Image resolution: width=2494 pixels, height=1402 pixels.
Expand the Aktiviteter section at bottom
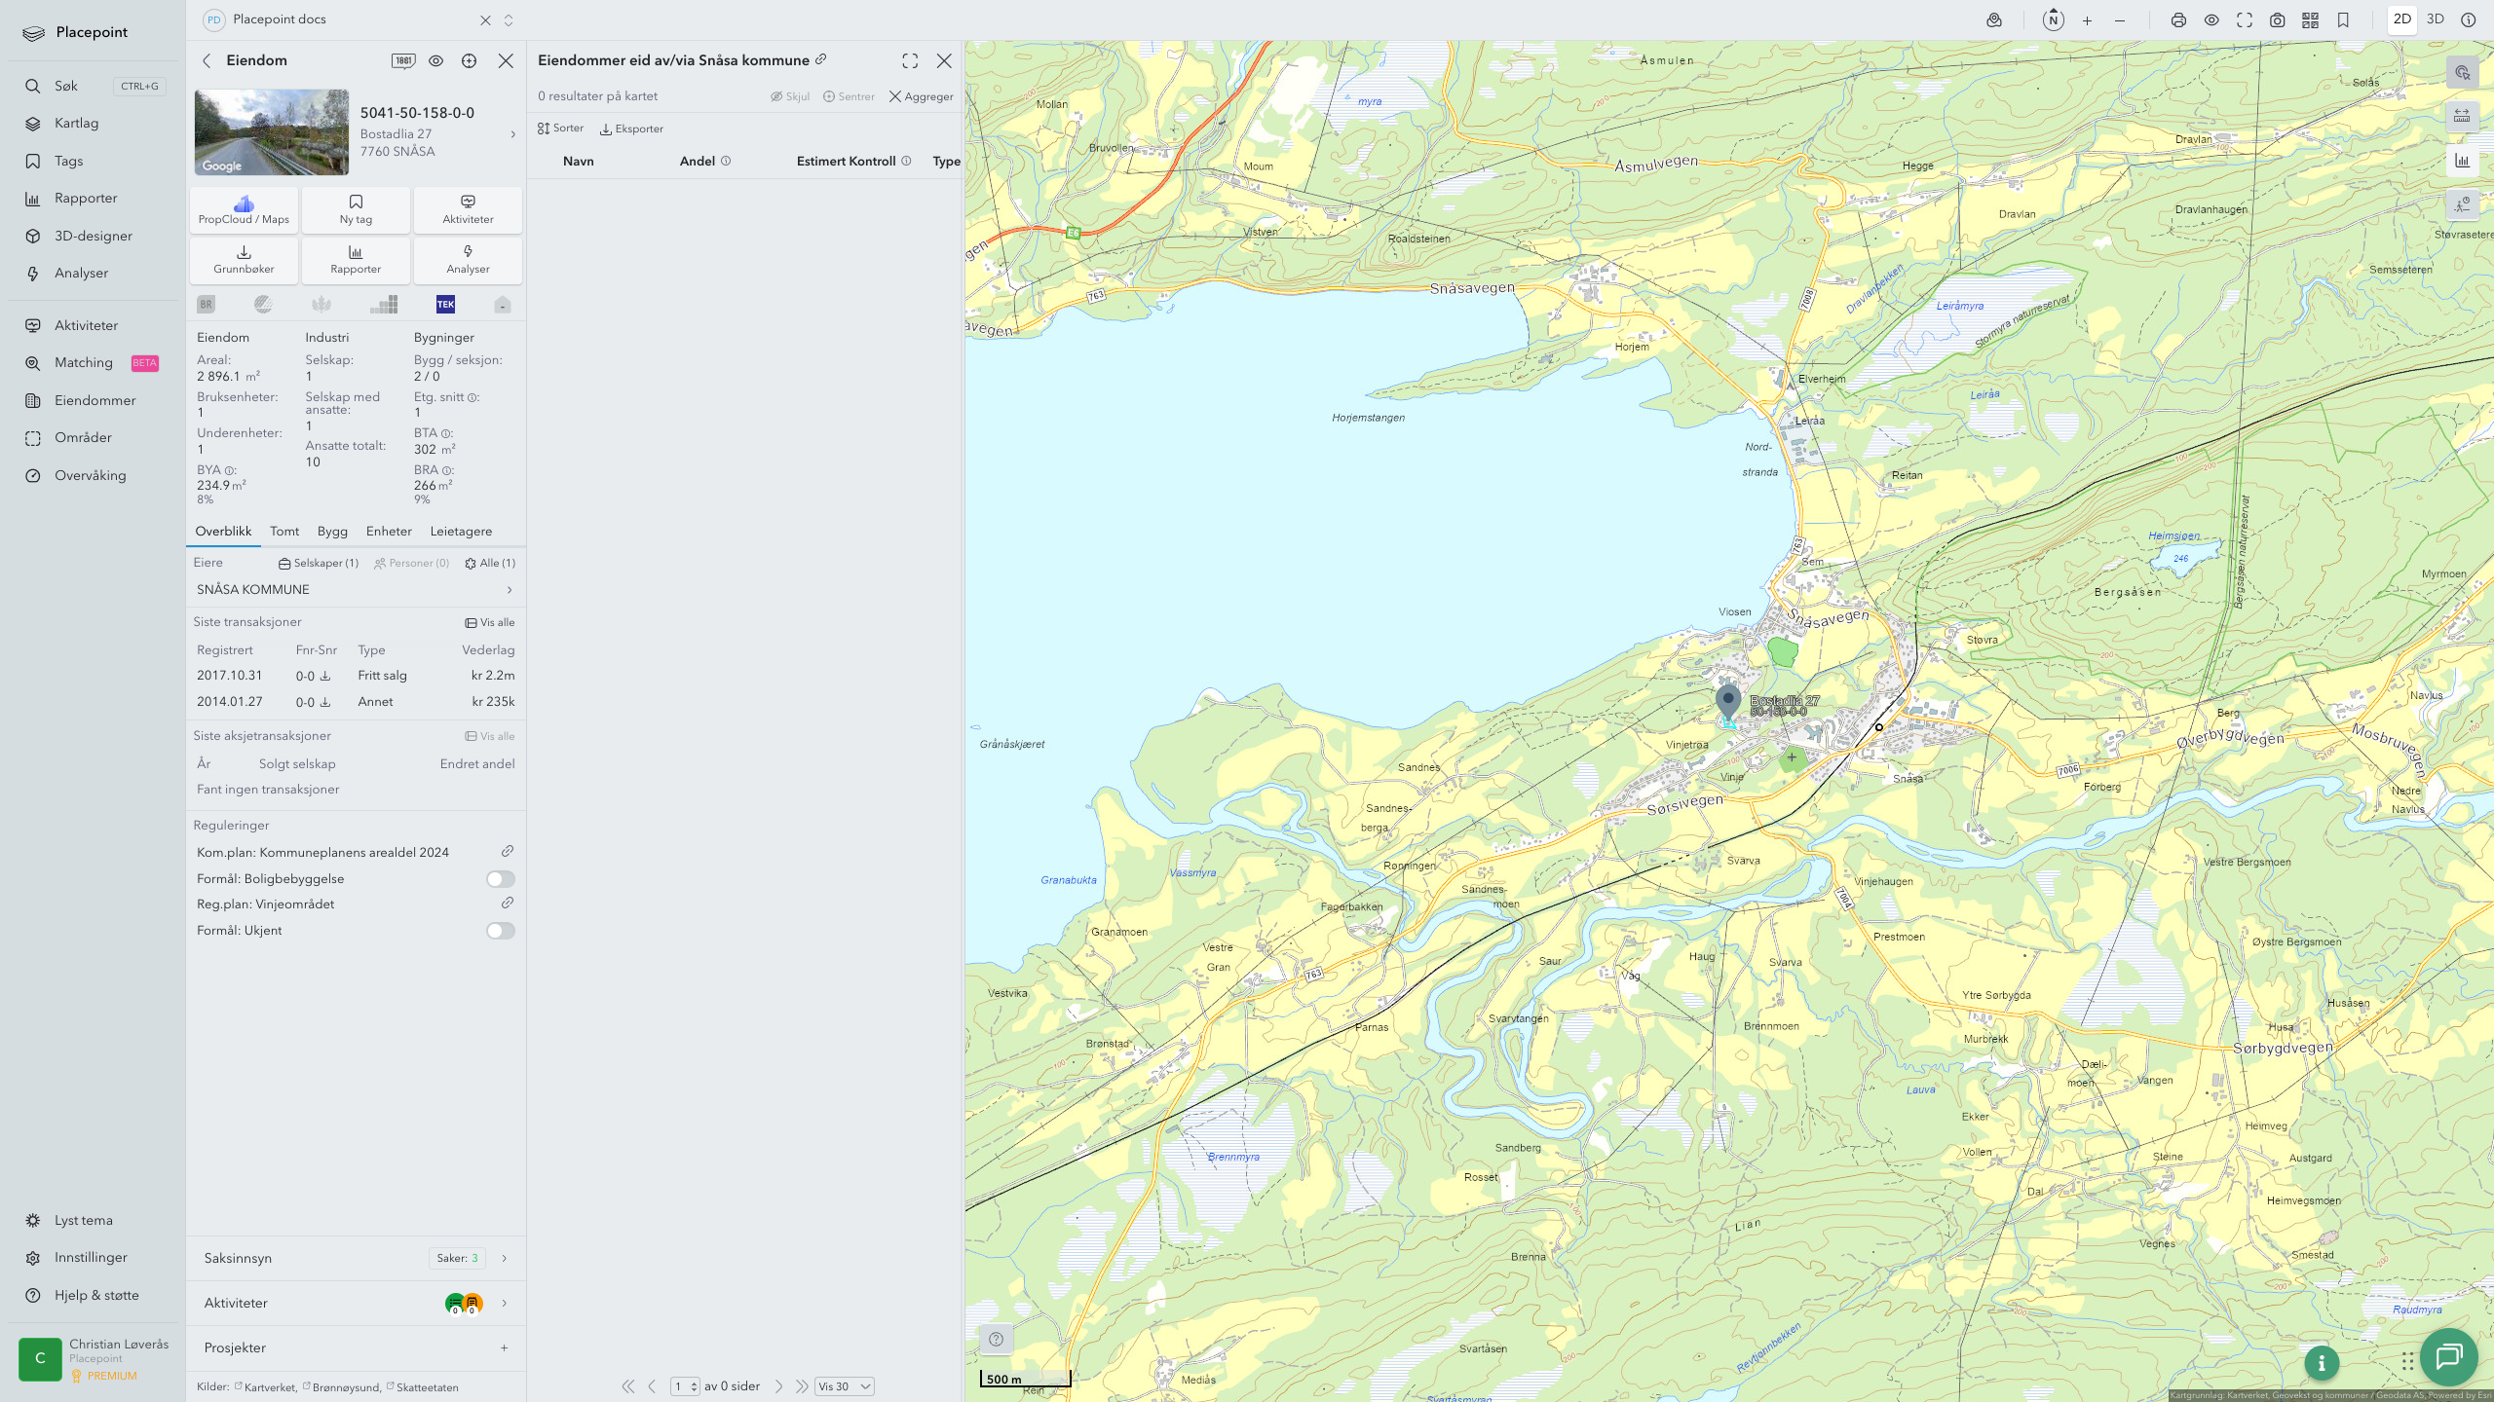pyautogui.click(x=356, y=1303)
